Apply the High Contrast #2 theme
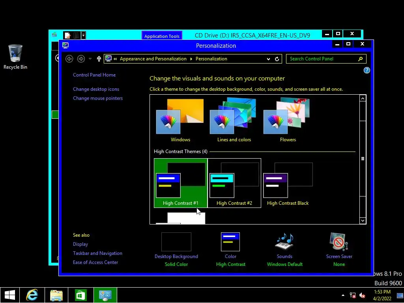Screen dimensions: 404x303 click(x=234, y=183)
